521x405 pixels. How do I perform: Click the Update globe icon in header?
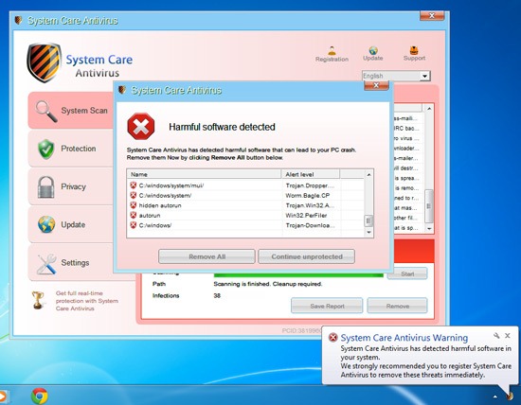click(373, 50)
